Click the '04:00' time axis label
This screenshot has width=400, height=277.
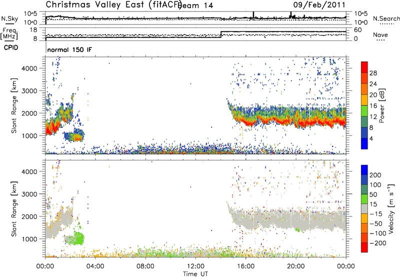coord(95,266)
